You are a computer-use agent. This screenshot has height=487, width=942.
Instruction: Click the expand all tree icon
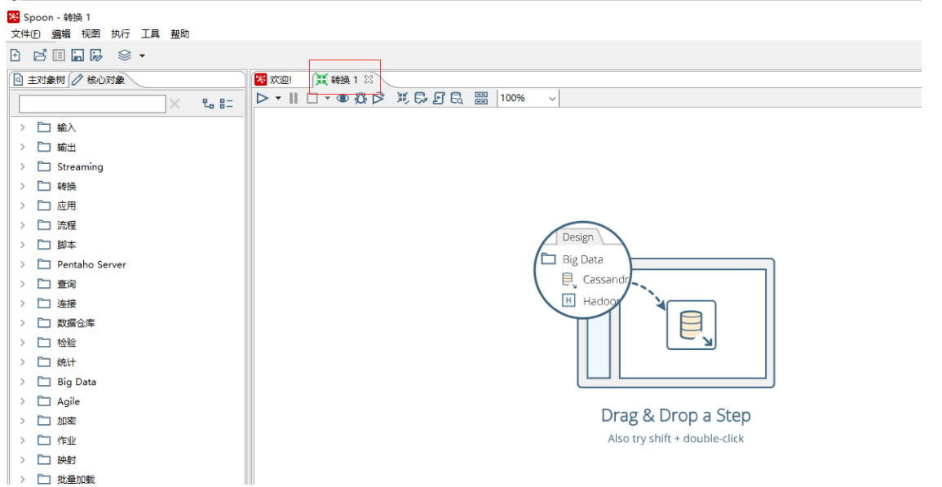coord(208,104)
